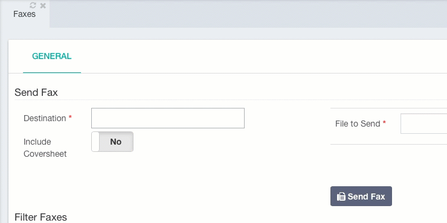Click into the File to Send field
This screenshot has width=447, height=223.
pos(423,124)
